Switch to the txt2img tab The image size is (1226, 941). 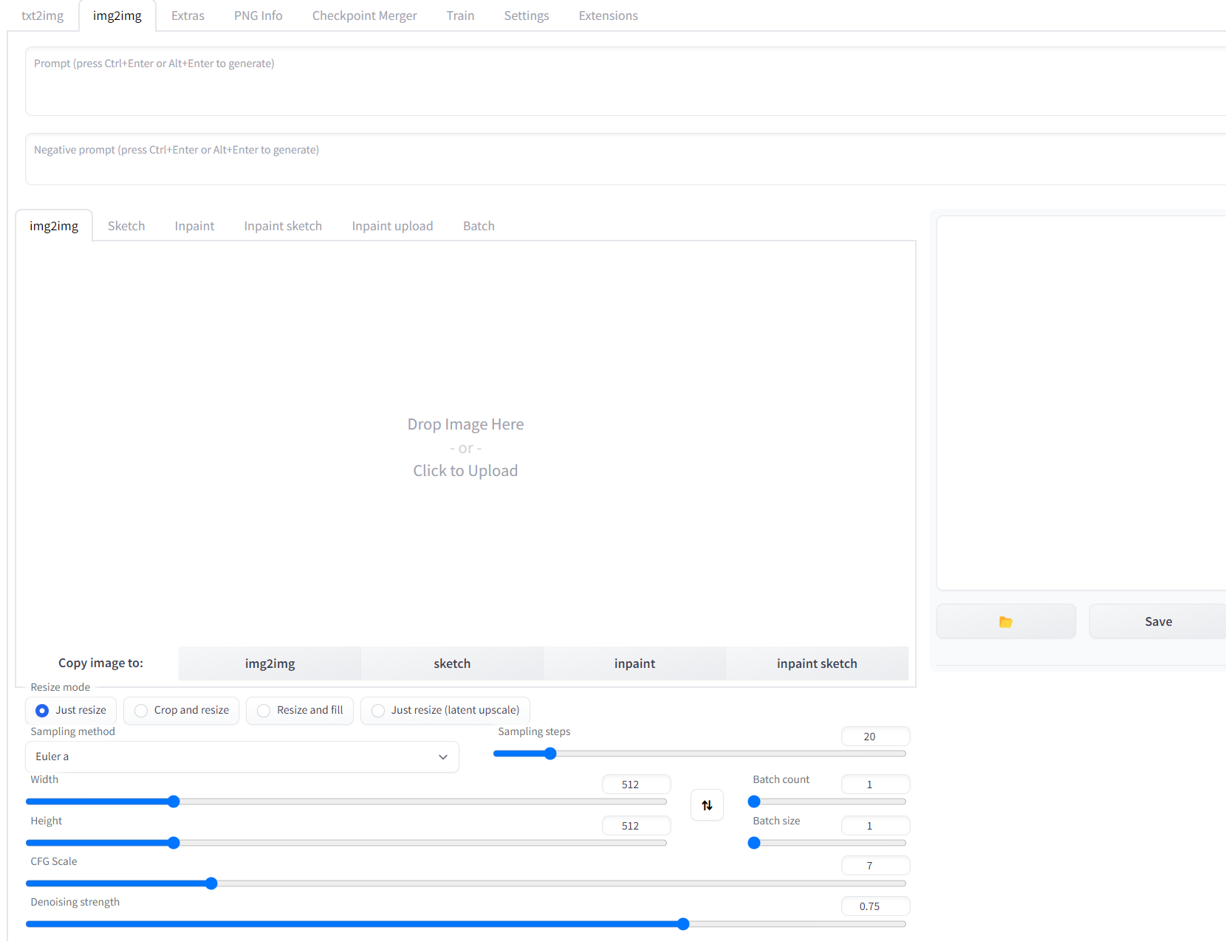(x=41, y=15)
